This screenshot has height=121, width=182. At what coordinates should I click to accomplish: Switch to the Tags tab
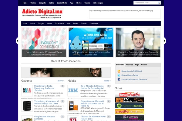[137, 65]
